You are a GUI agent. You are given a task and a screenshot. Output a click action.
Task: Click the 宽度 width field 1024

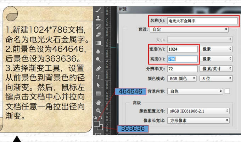183,49
